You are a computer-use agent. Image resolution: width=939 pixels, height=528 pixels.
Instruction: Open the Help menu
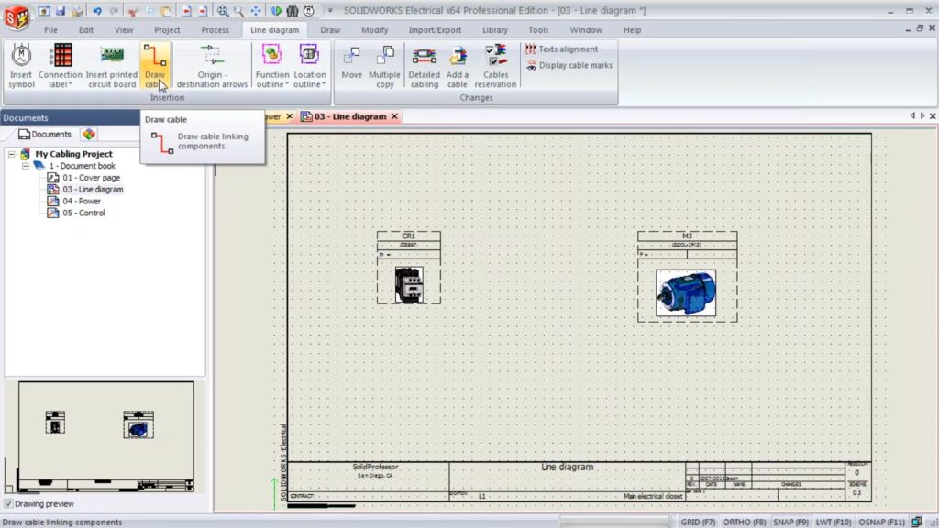(x=632, y=30)
